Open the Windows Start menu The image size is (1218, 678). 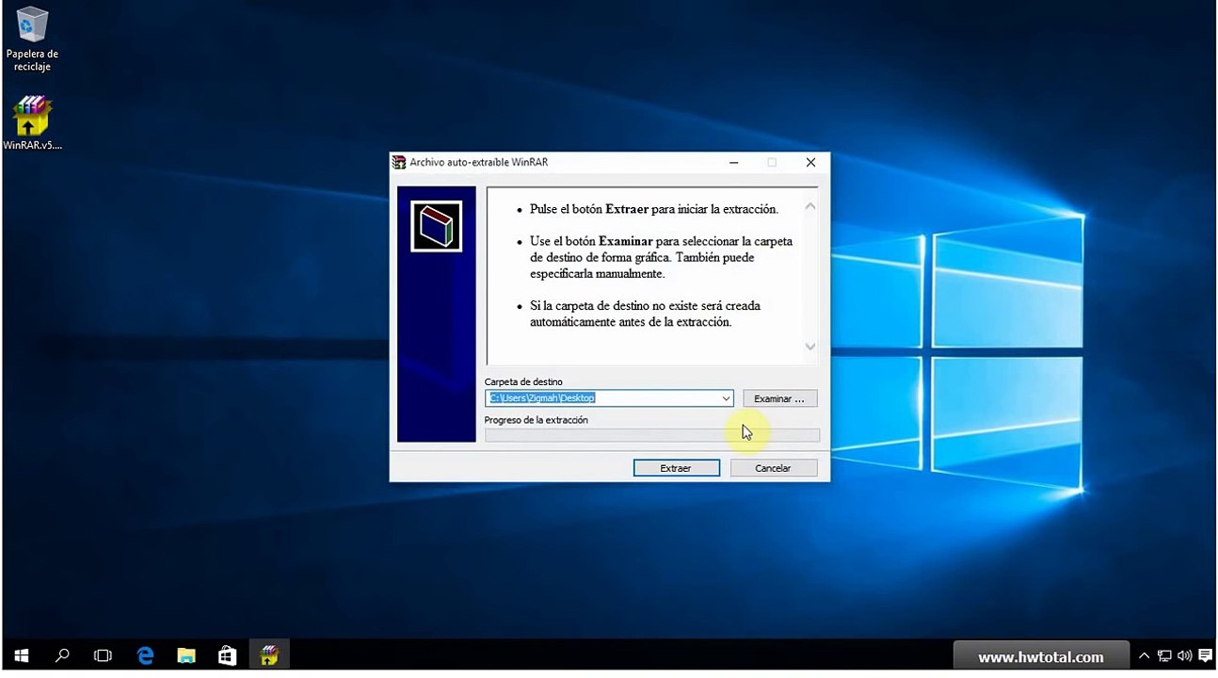coord(21,655)
